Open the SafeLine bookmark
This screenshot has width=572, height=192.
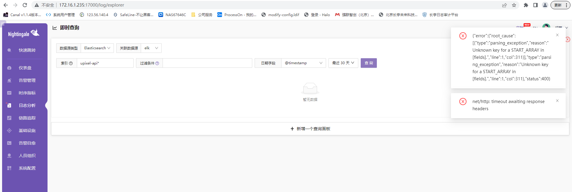click(x=133, y=15)
